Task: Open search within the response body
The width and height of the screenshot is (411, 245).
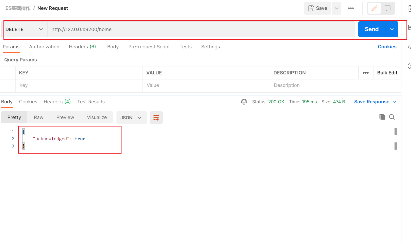Action: [x=392, y=117]
